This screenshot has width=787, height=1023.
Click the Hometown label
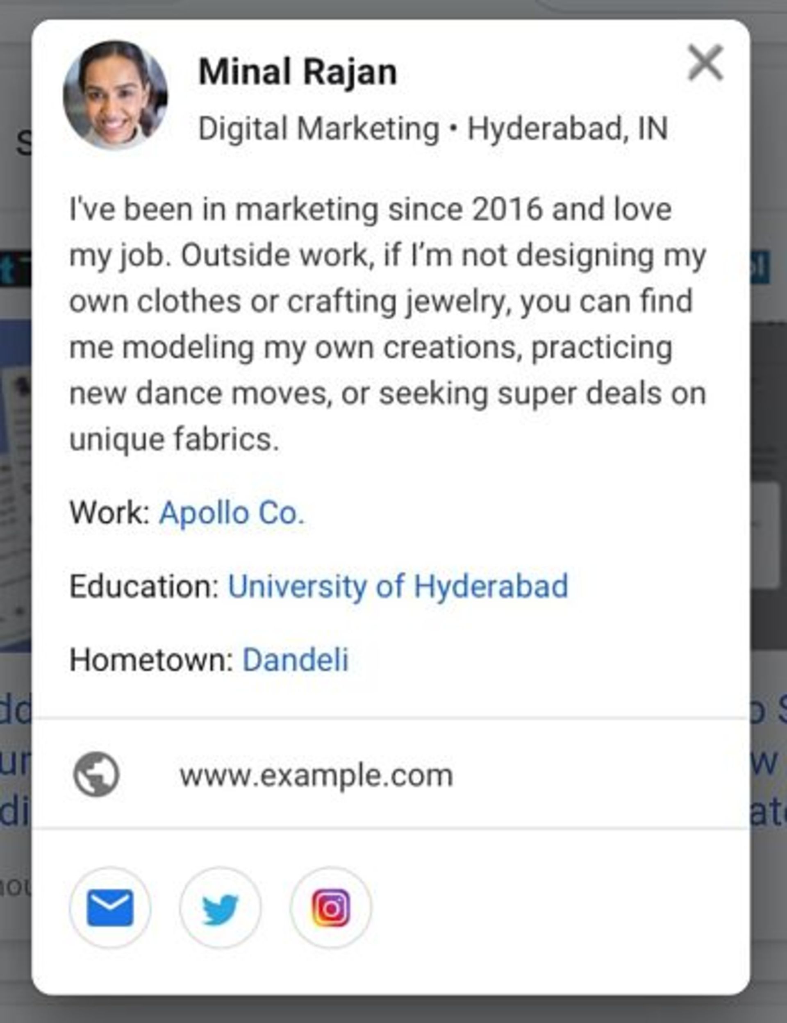(x=151, y=659)
